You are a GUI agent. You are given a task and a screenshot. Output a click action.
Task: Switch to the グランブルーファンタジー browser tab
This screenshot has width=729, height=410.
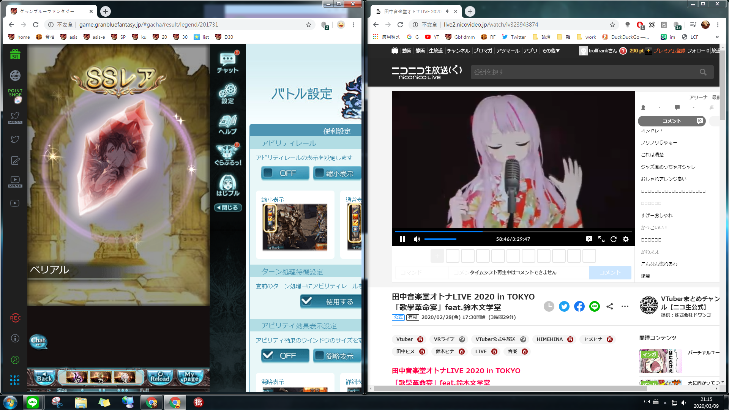point(51,11)
